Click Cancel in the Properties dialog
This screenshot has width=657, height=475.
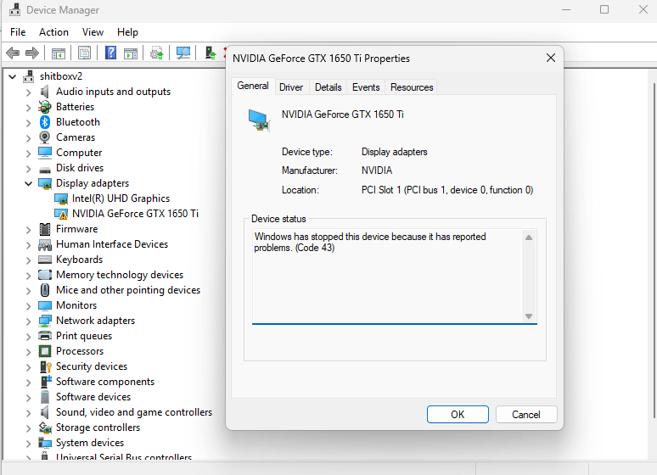[525, 414]
